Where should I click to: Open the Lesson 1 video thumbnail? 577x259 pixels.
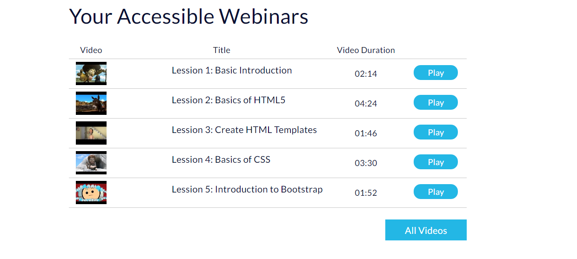(x=91, y=73)
